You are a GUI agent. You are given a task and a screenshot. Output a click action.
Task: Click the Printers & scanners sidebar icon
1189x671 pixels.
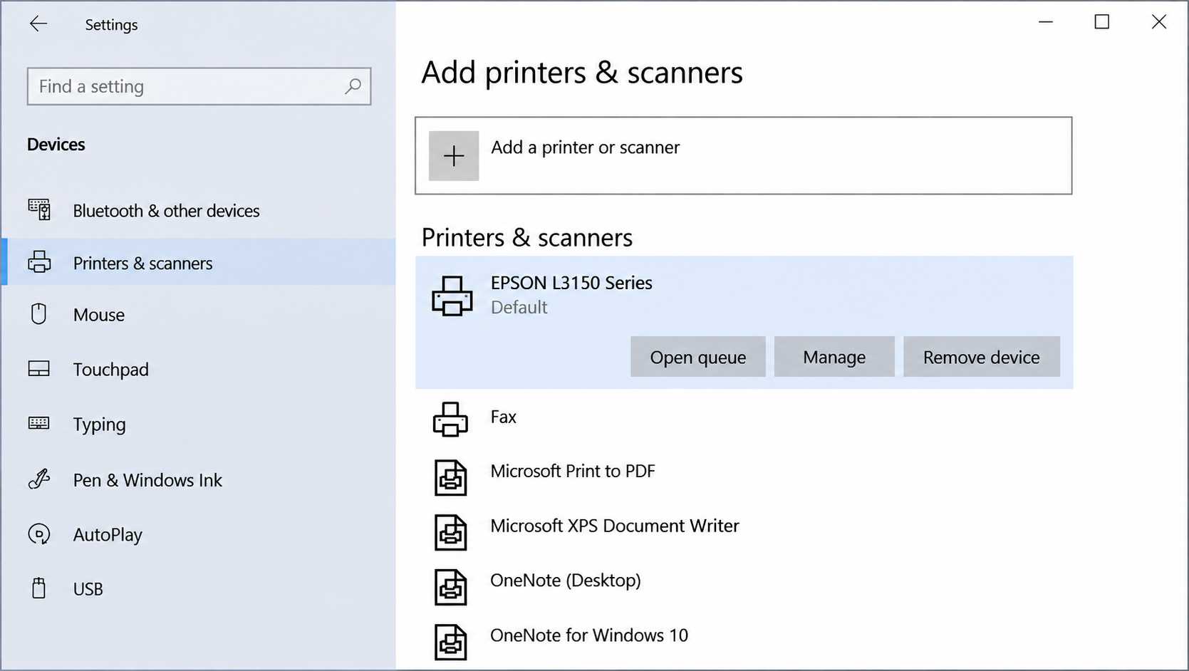39,262
